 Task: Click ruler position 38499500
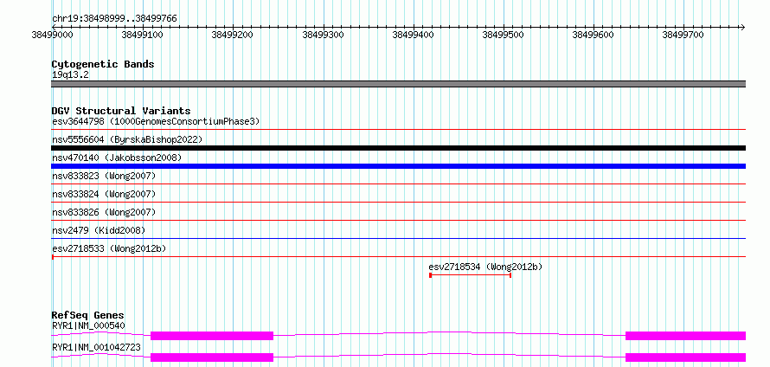pyautogui.click(x=504, y=35)
